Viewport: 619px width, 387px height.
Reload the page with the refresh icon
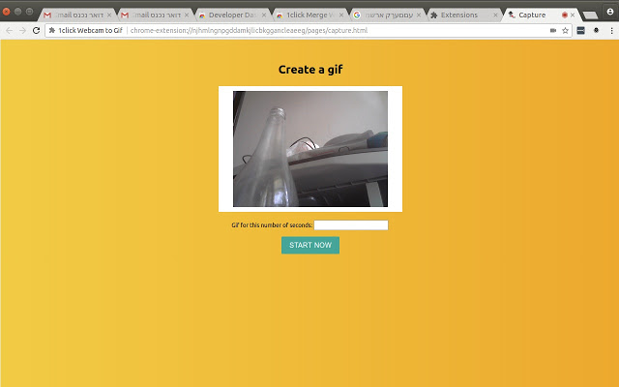[36, 30]
